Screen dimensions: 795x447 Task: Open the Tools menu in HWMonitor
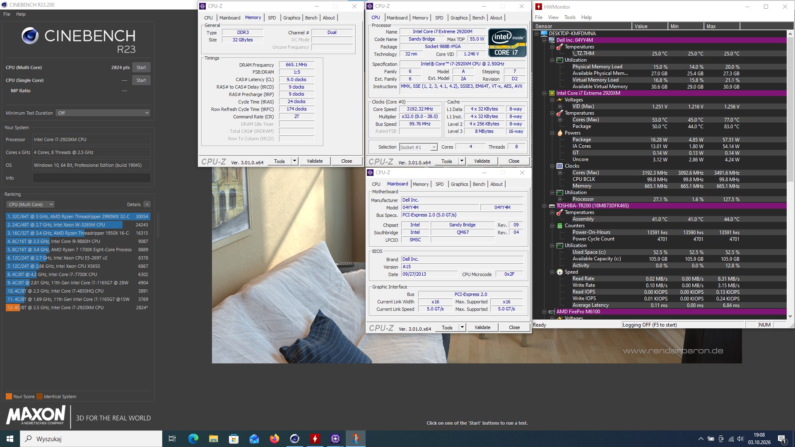point(570,17)
